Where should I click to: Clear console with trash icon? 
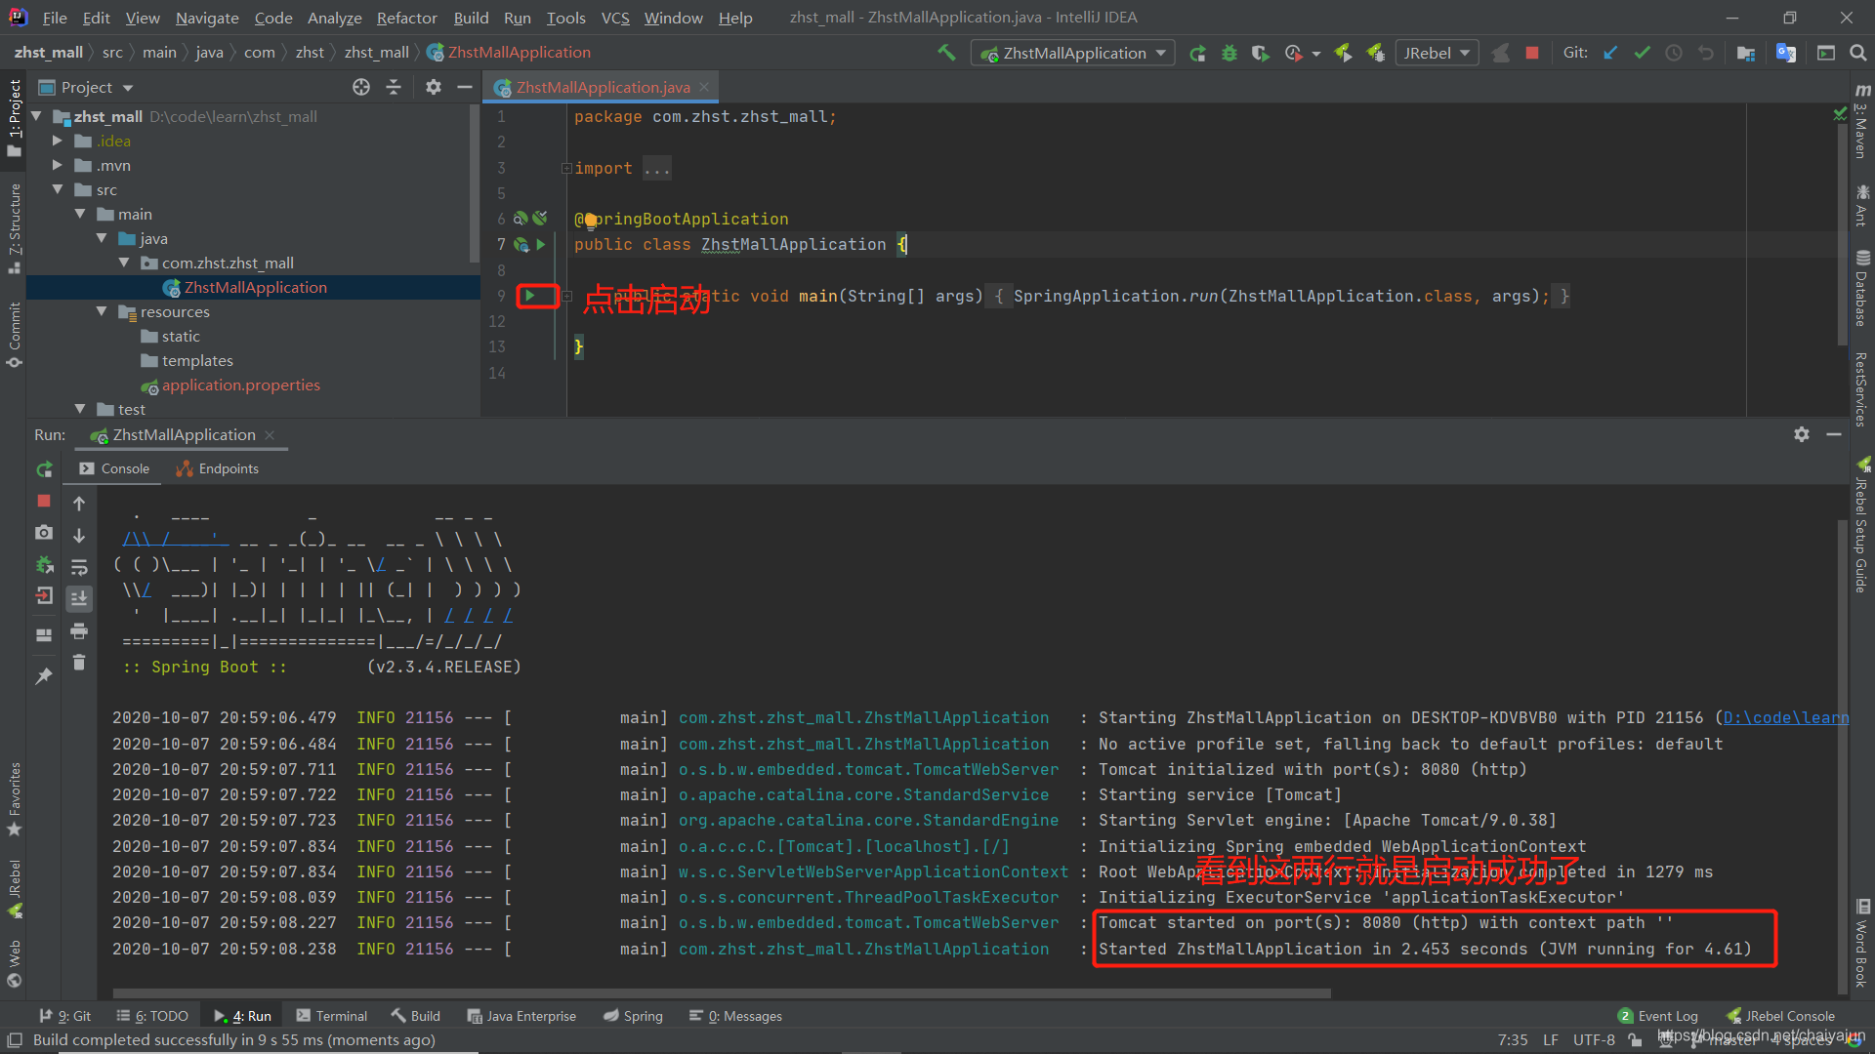79,663
